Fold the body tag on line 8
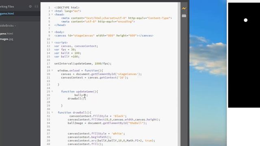This screenshot has width=260, height=146. pos(52,32)
